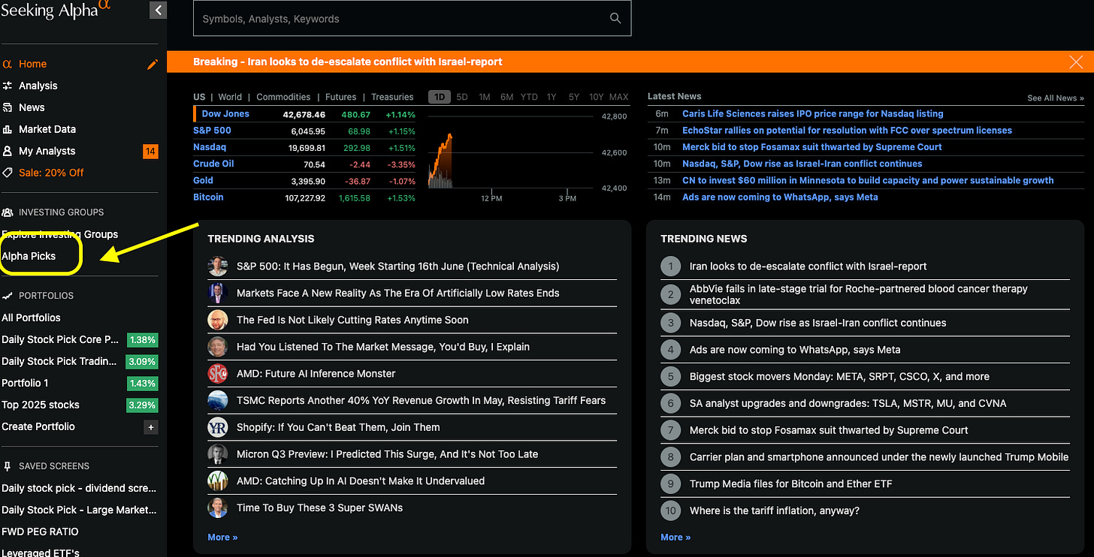1094x557 pixels.
Task: Open Alpha Picks in the sidebar
Action: [29, 256]
